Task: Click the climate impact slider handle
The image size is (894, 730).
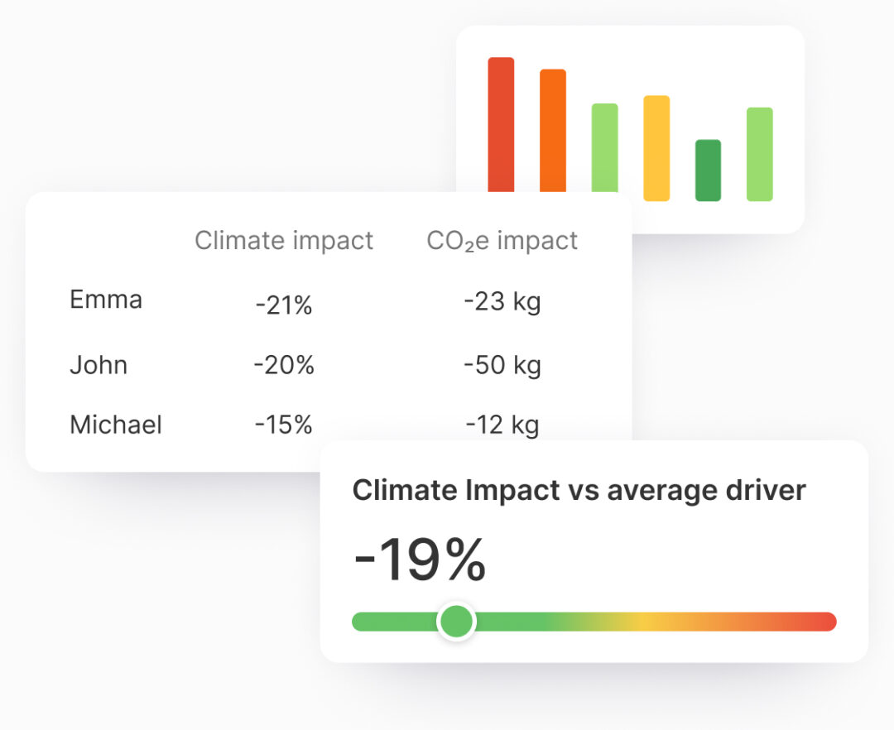Action: pyautogui.click(x=455, y=622)
